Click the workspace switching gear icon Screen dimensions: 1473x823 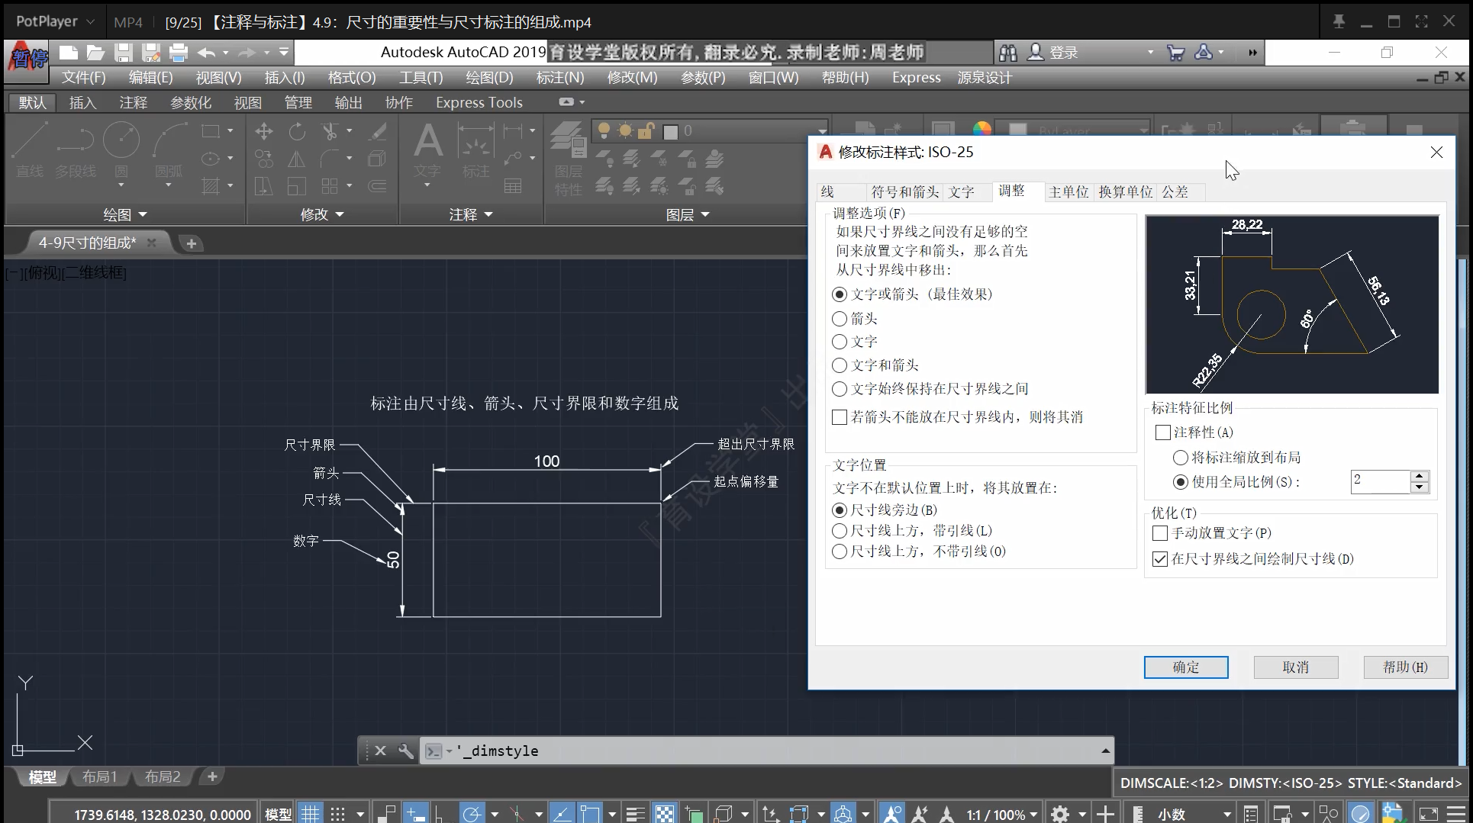pyautogui.click(x=1060, y=814)
